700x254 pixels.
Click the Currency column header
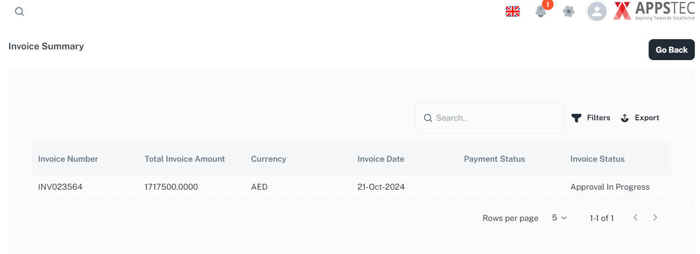(269, 159)
